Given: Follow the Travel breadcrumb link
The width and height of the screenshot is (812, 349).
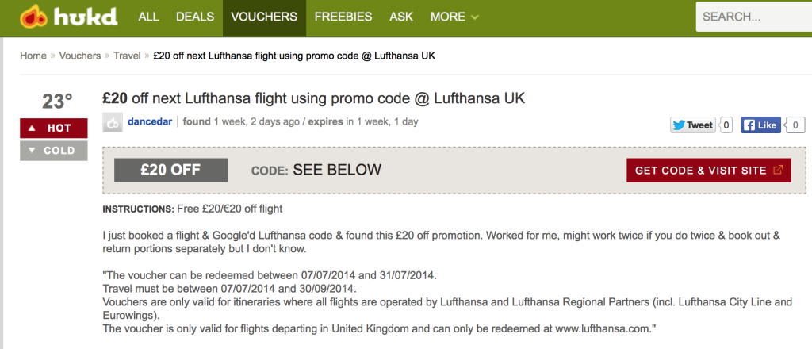Looking at the screenshot, I should (127, 56).
